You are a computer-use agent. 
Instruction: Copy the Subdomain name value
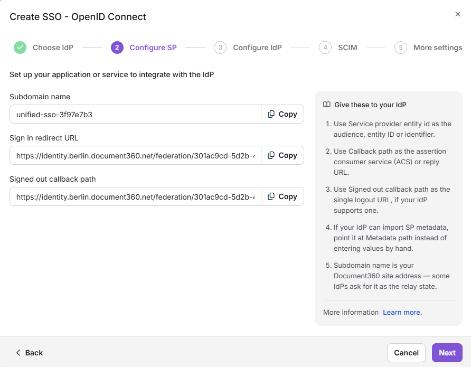pyautogui.click(x=282, y=114)
